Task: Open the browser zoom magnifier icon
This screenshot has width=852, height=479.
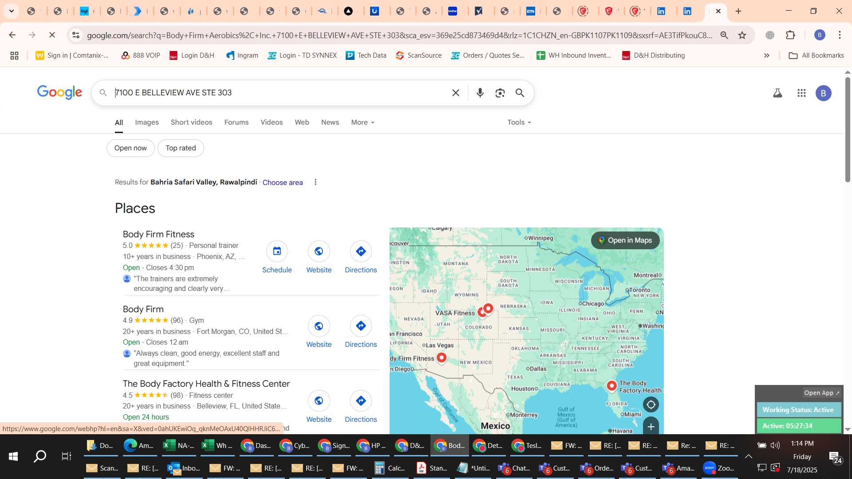Action: 724,35
